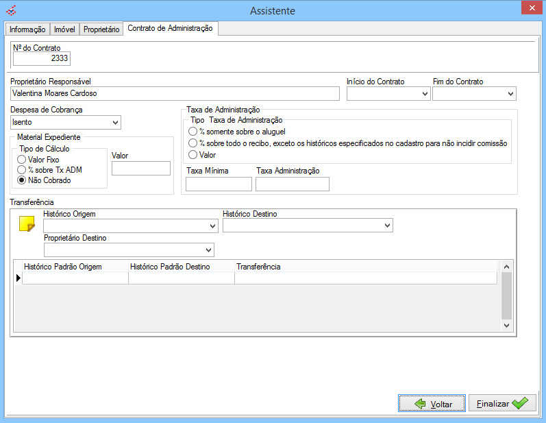546x423 pixels.
Task: Go to the Proprietário tab
Action: [x=101, y=29]
